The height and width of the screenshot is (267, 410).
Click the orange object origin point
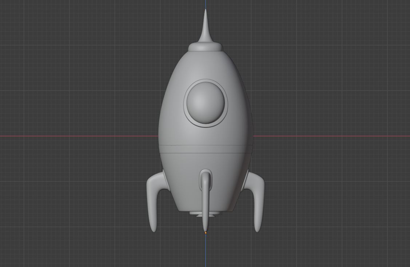click(206, 233)
